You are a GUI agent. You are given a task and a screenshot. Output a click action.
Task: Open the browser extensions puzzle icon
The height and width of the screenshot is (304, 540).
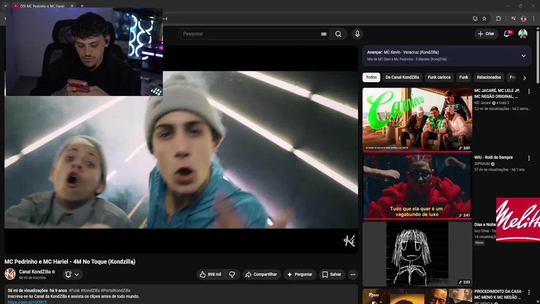pyautogui.click(x=498, y=19)
